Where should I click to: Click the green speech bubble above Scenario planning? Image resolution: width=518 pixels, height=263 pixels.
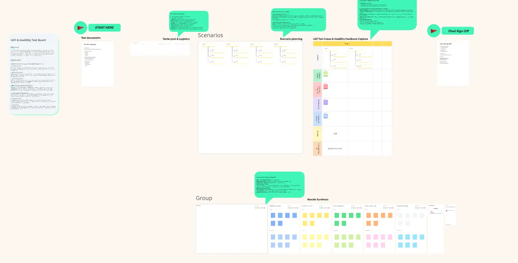pos(298,20)
